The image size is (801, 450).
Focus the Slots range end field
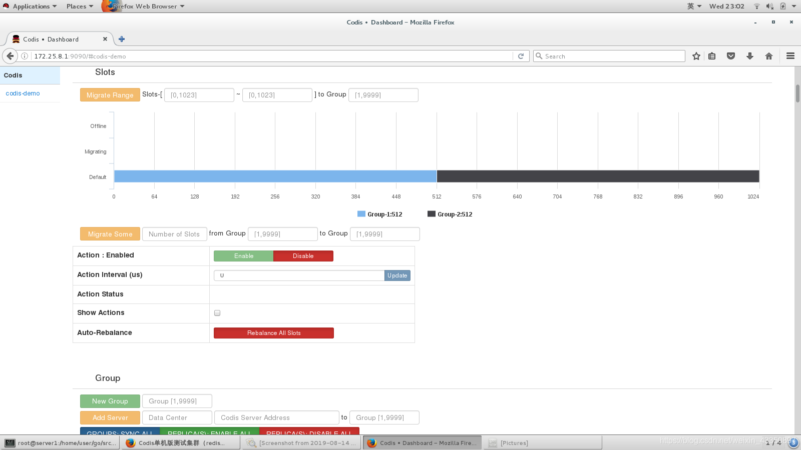tap(277, 95)
